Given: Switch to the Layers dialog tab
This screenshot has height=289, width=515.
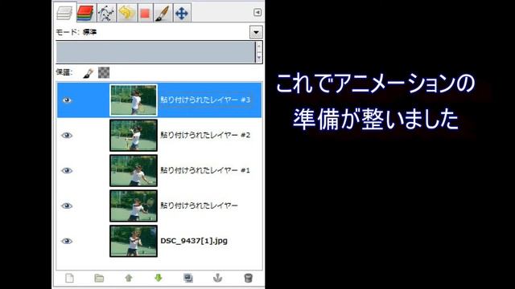Looking at the screenshot, I should 64,13.
